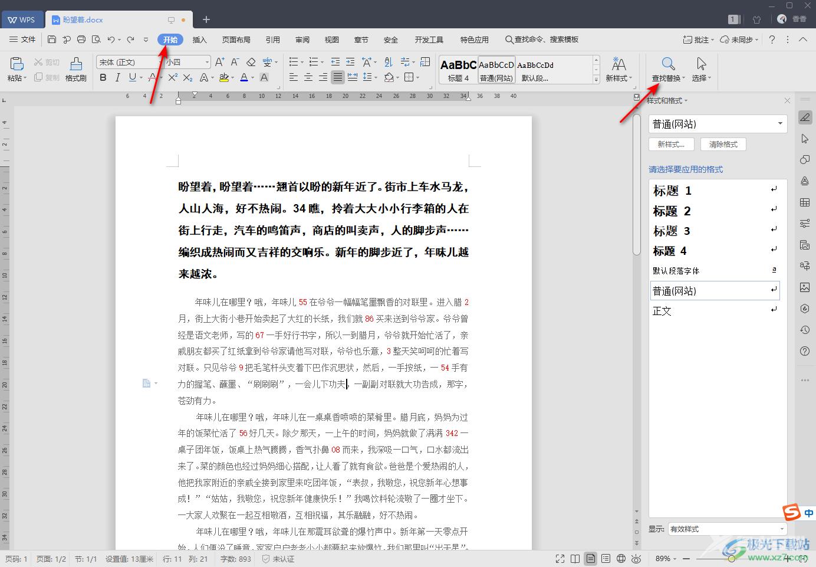
Task: Open the 批注 dropdown
Action: coord(698,40)
